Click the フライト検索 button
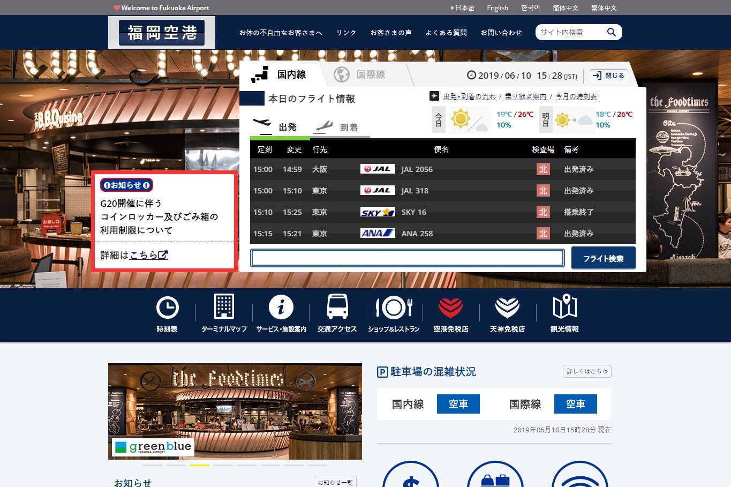 604,258
